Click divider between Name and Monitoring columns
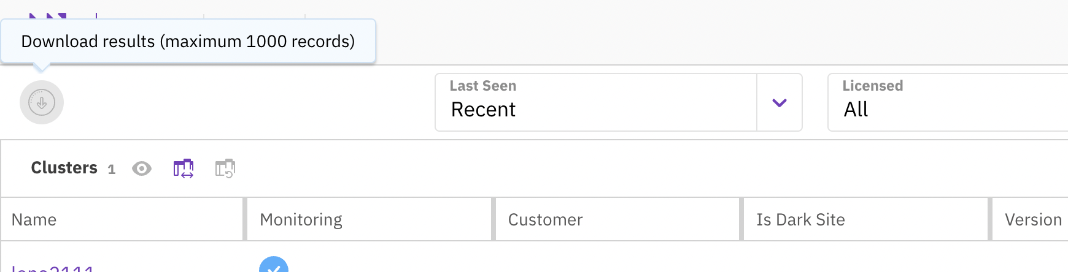The width and height of the screenshot is (1068, 272). (x=245, y=219)
